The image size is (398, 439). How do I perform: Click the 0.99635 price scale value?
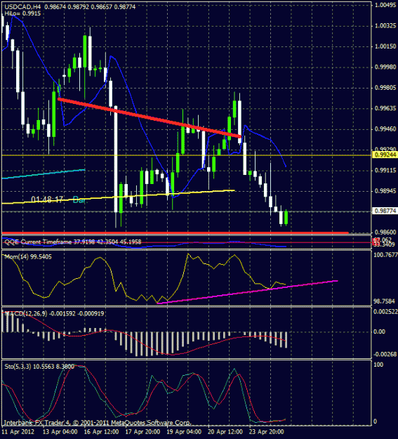click(x=385, y=108)
